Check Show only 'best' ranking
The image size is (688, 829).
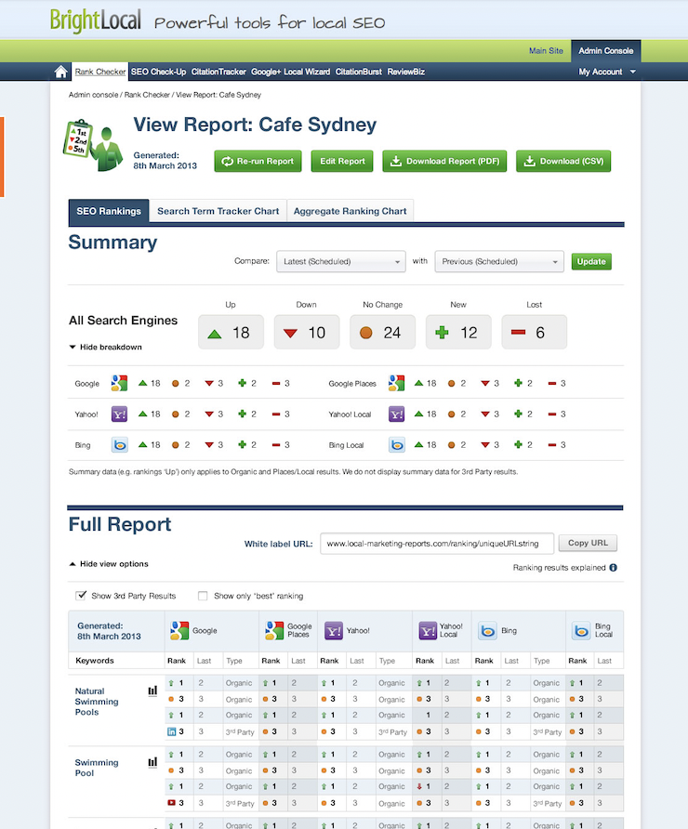pyautogui.click(x=203, y=596)
